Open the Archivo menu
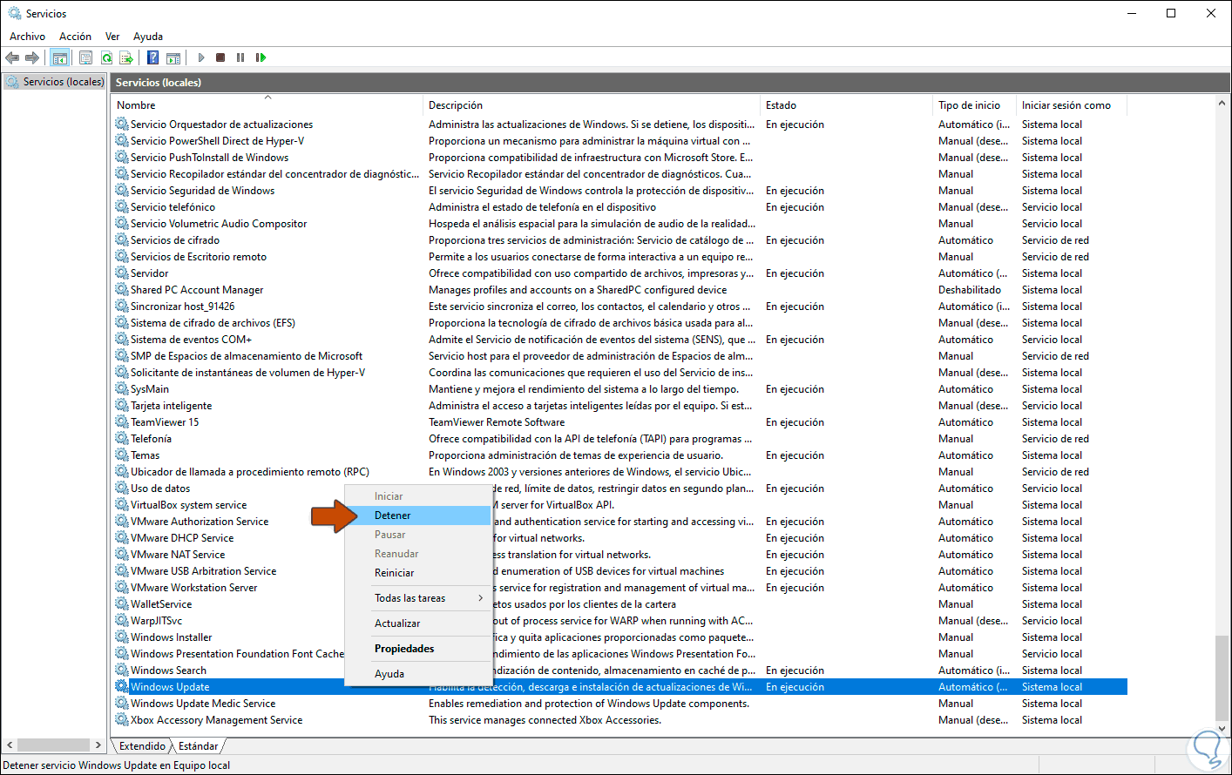This screenshot has height=775, width=1232. click(27, 37)
